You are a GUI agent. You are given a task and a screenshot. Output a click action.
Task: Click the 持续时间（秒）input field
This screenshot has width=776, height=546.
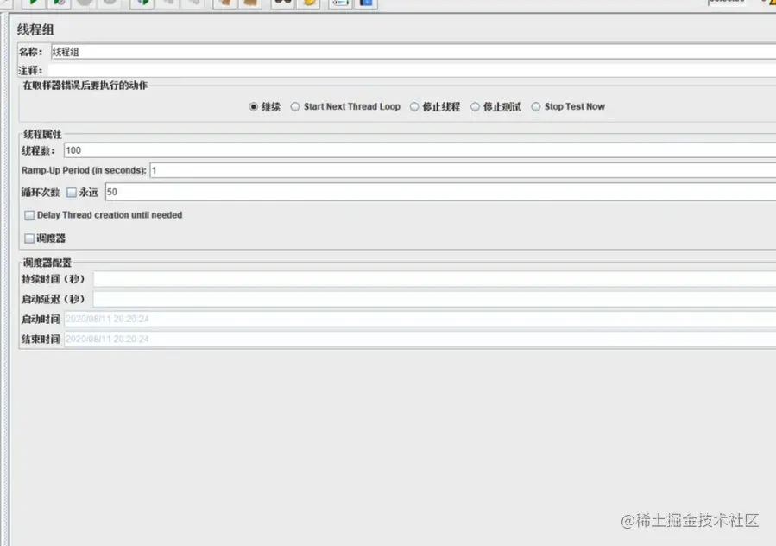pyautogui.click(x=434, y=279)
